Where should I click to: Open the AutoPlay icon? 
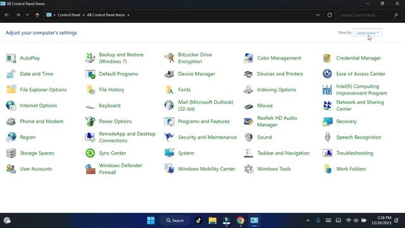pos(11,58)
